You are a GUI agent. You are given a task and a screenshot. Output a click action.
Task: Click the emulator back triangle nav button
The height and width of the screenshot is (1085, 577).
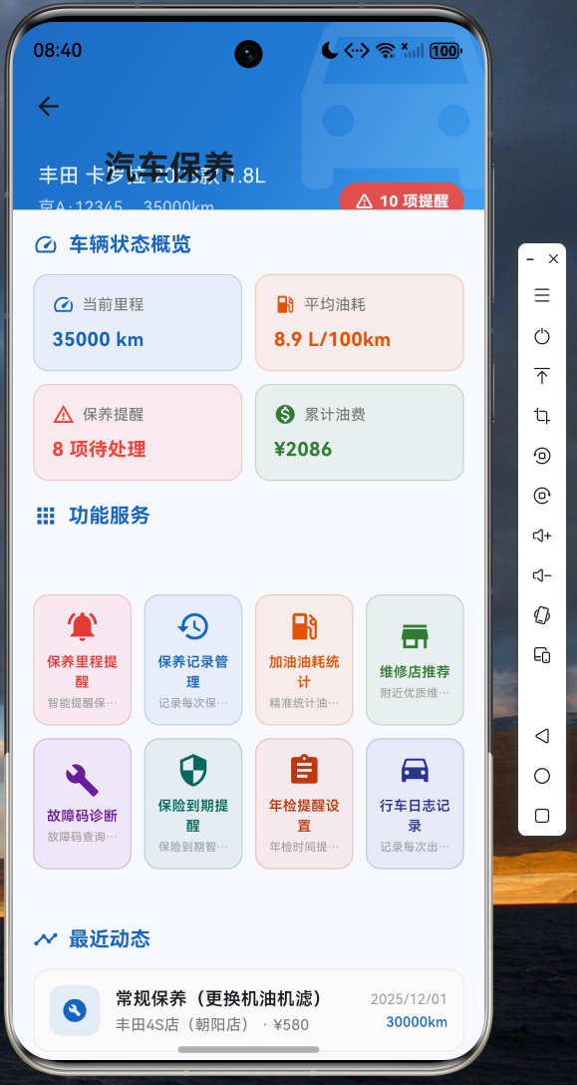pyautogui.click(x=542, y=736)
